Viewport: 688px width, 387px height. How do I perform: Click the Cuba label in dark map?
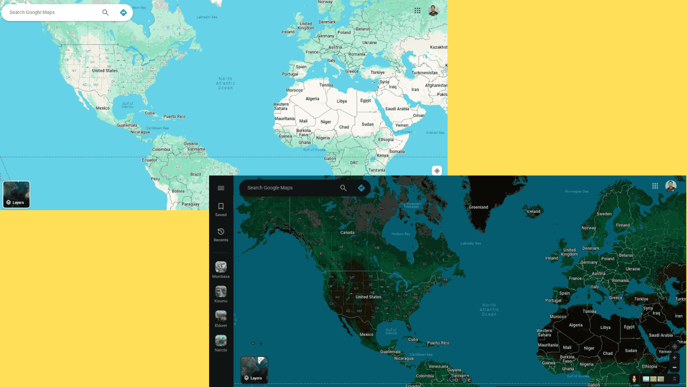click(413, 339)
